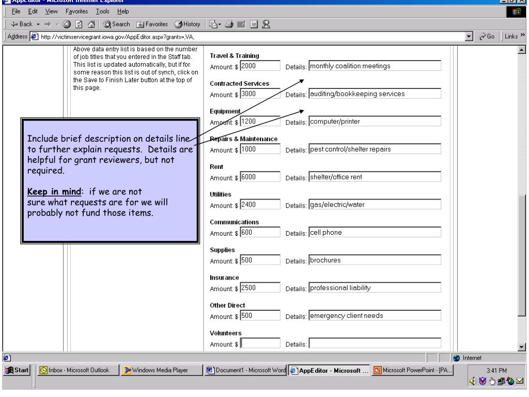Click the Forward arrow button
The width and height of the screenshot is (529, 397).
[48, 24]
